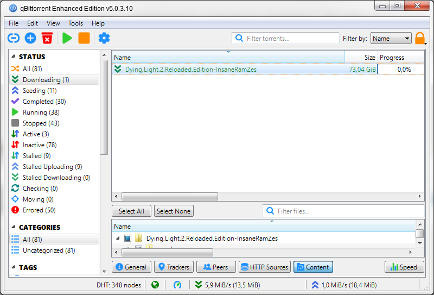Image resolution: width=434 pixels, height=295 pixels.
Task: Click the Filter torrents input field
Action: [285, 38]
